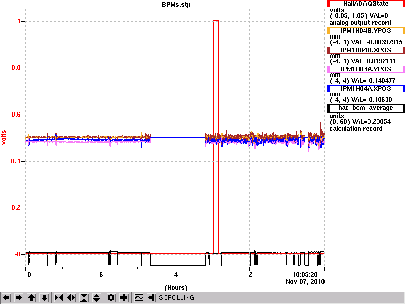Zoom in horizontally with the bowtie icon
Image resolution: width=405 pixels, height=304 pixels.
59,298
